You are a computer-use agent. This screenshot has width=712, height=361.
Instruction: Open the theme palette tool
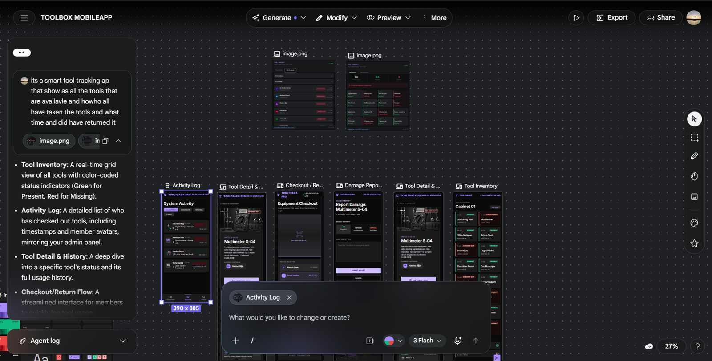[694, 223]
